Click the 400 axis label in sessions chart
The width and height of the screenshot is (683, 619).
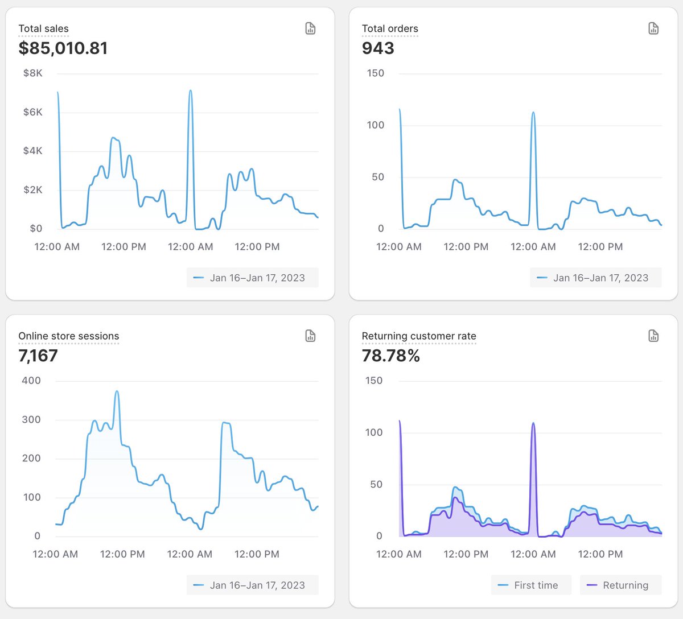(31, 381)
